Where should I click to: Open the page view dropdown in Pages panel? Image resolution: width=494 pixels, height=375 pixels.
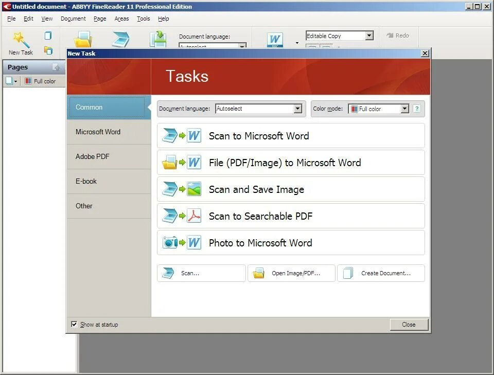11,81
